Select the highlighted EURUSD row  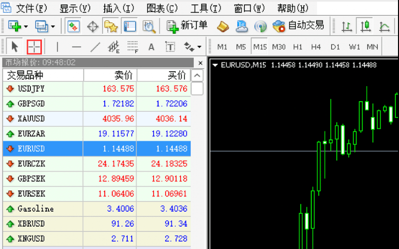point(97,148)
